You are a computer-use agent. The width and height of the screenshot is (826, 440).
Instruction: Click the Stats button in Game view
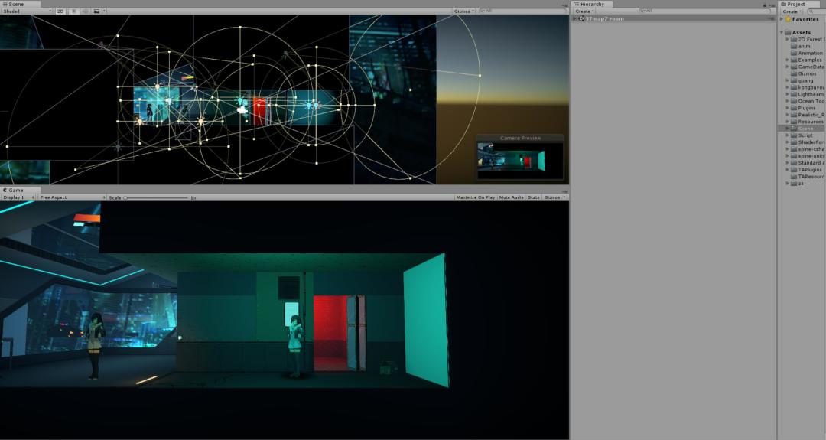click(533, 197)
